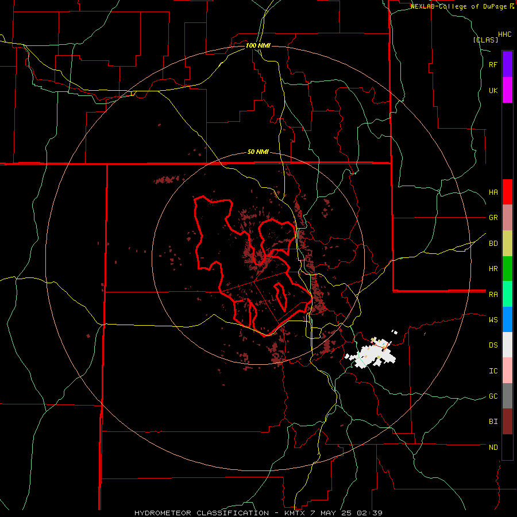Viewport: 517px width, 517px height.
Task: Click the UK legend label
Action: (493, 91)
